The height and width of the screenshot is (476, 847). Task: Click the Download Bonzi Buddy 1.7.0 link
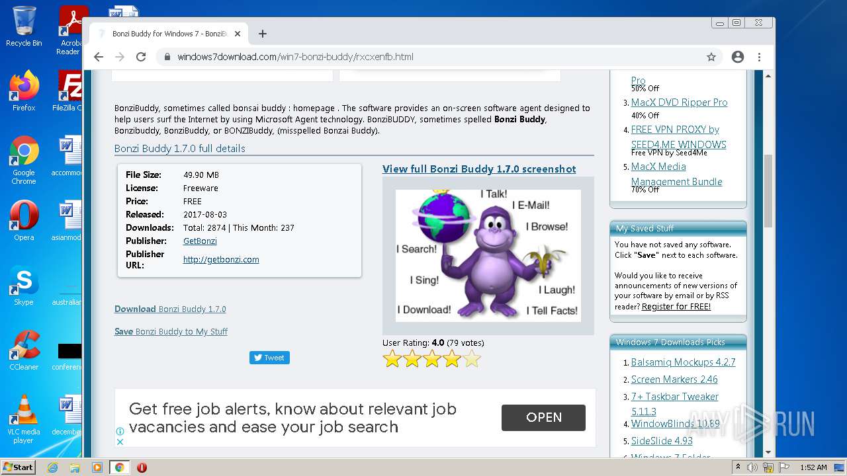click(170, 309)
